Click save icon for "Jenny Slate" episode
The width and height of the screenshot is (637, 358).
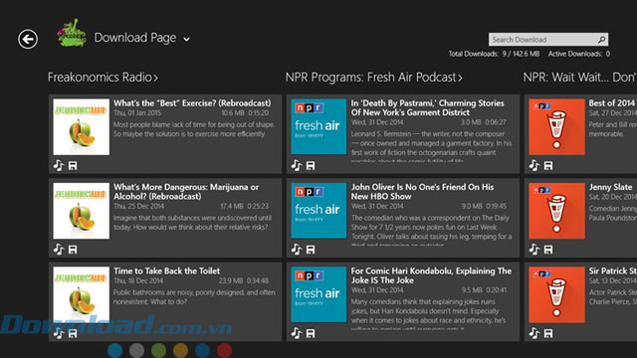tap(548, 250)
